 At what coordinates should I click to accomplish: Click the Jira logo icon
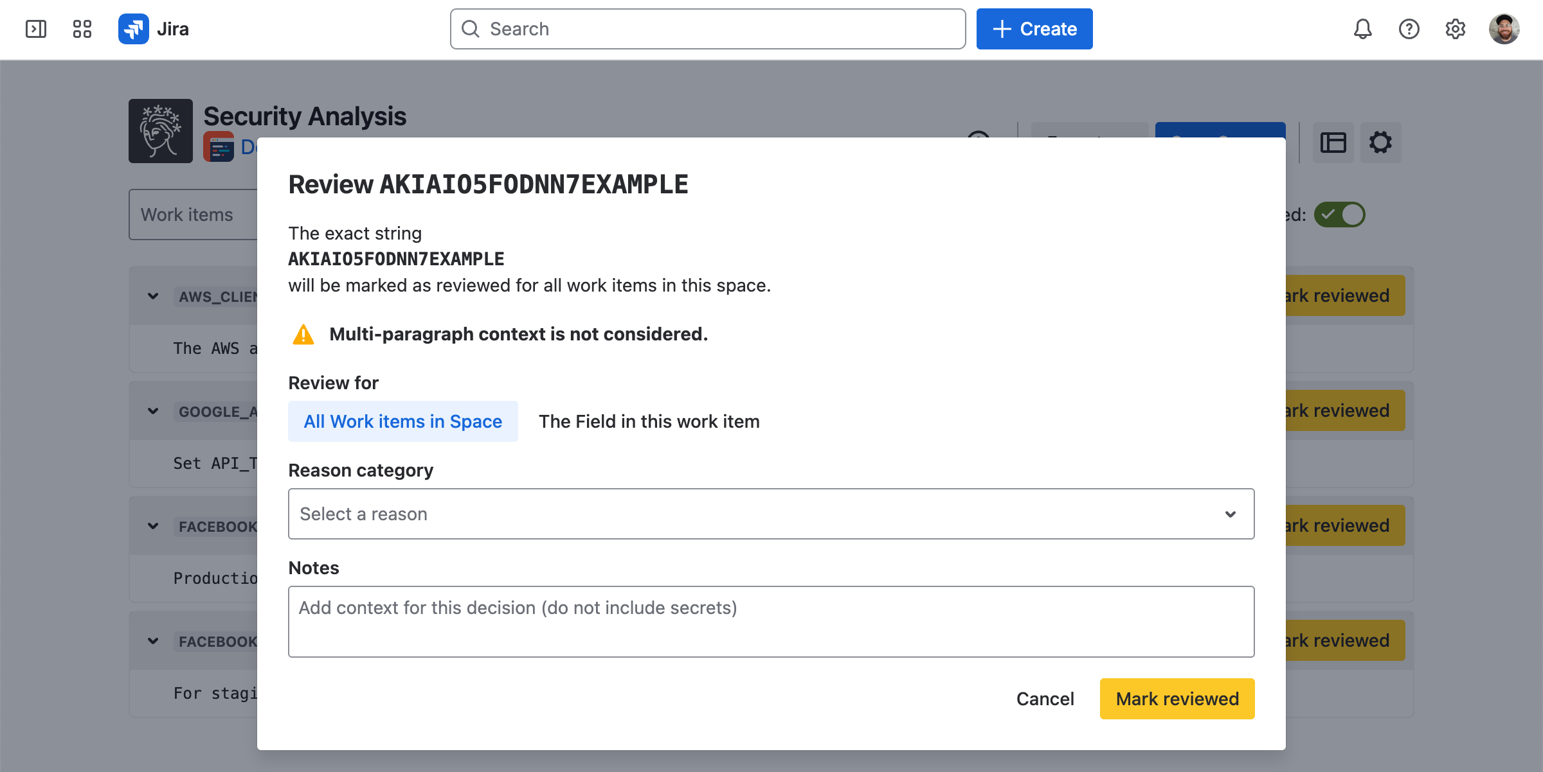(x=134, y=29)
